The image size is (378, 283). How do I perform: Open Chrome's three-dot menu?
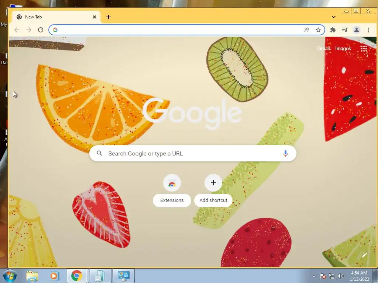tap(368, 30)
